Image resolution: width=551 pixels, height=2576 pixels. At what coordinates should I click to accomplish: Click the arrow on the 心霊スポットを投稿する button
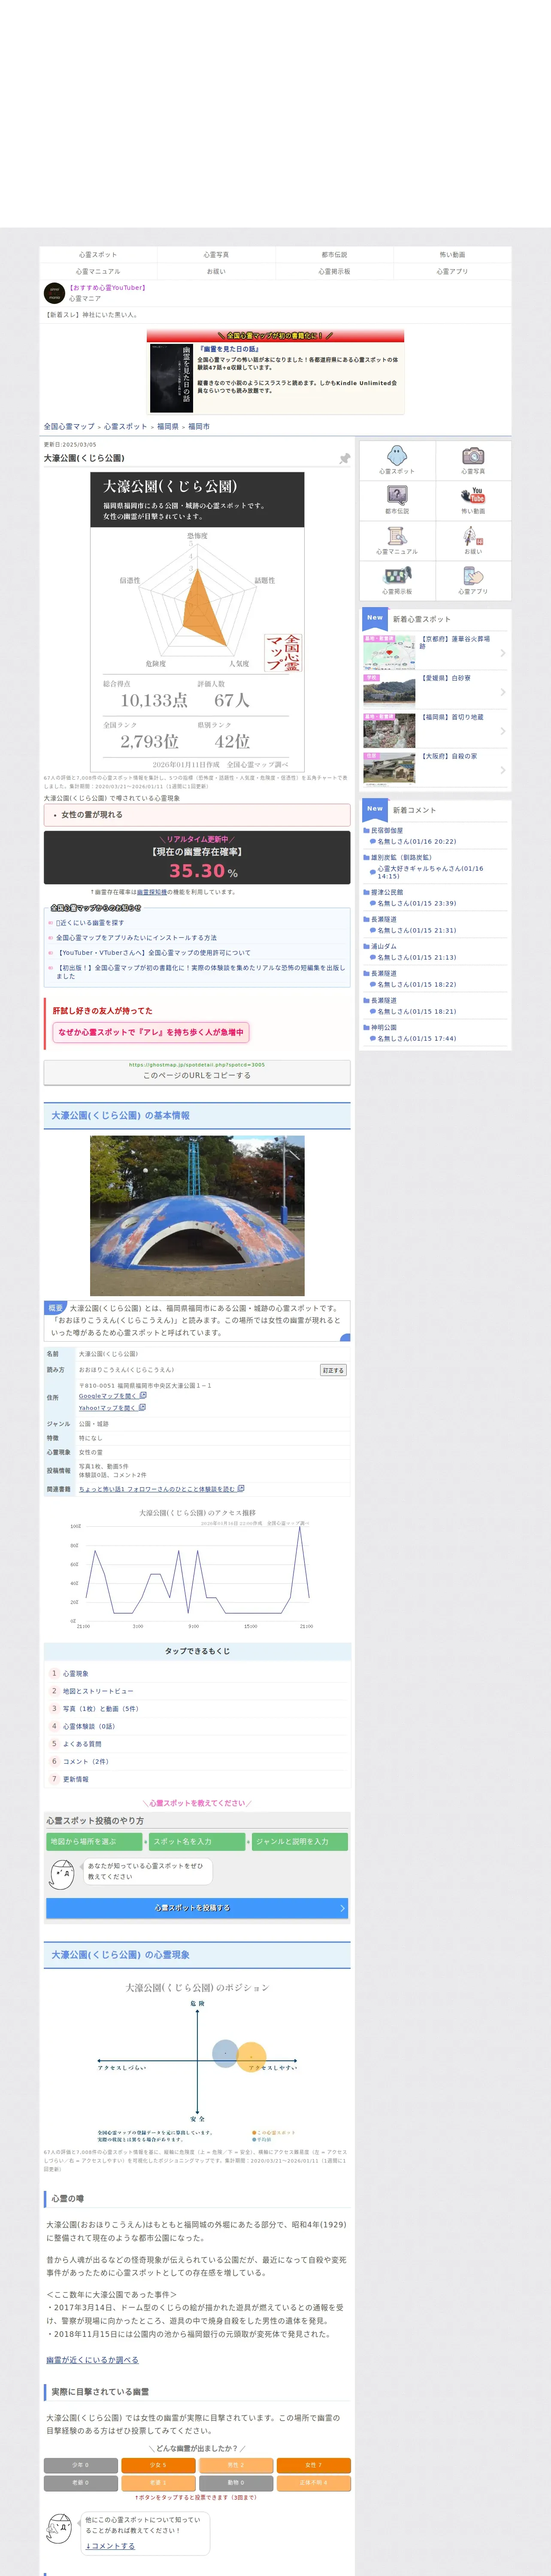tap(342, 1908)
